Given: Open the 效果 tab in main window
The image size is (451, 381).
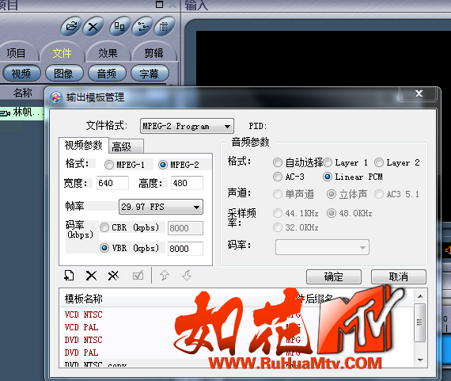Looking at the screenshot, I should pos(108,53).
